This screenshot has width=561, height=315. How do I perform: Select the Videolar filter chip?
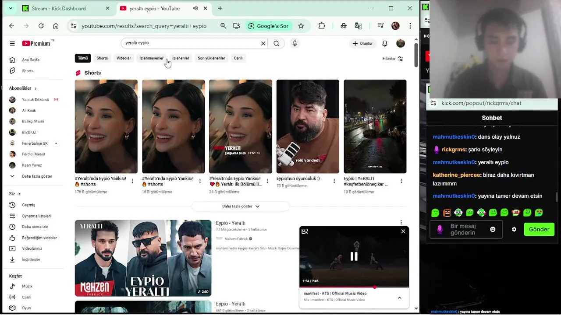pyautogui.click(x=124, y=58)
